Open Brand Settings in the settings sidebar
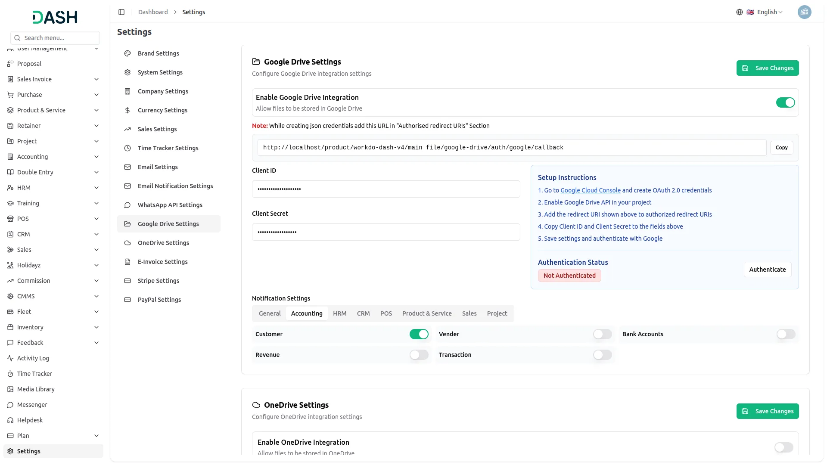 click(x=158, y=53)
